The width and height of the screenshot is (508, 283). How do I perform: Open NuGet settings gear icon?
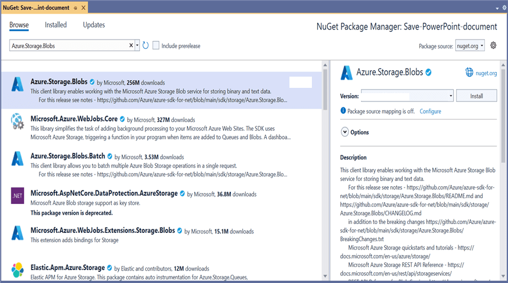pos(493,45)
